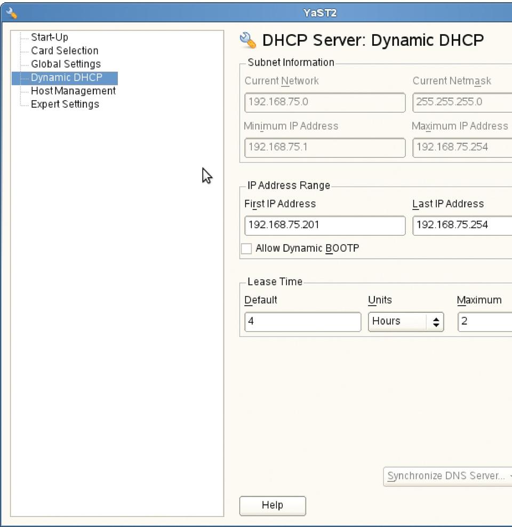The width and height of the screenshot is (512, 527).
Task: Switch to Expert Settings in tree
Action: (65, 104)
